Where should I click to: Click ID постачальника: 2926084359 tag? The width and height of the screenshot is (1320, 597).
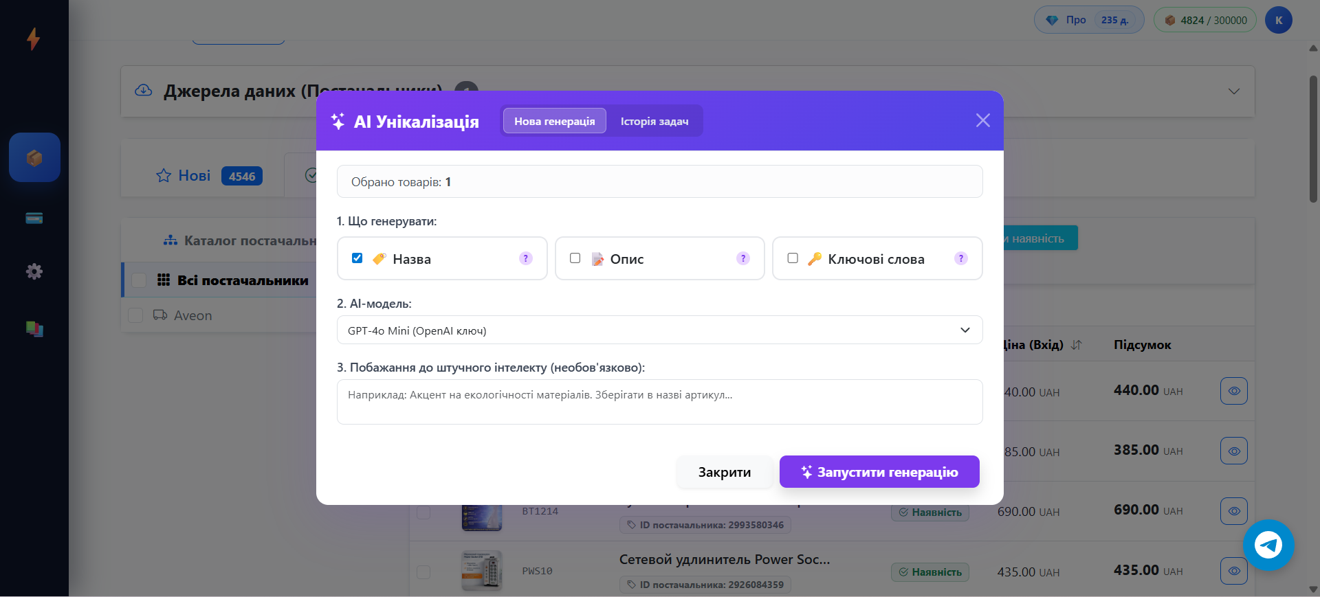[705, 585]
